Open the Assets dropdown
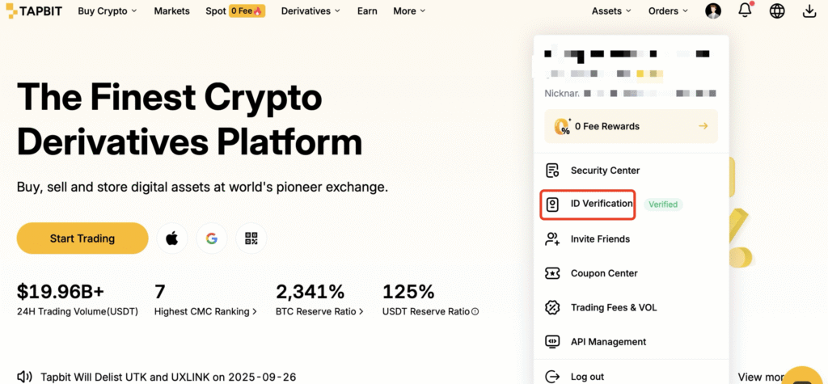This screenshot has height=384, width=828. click(611, 11)
